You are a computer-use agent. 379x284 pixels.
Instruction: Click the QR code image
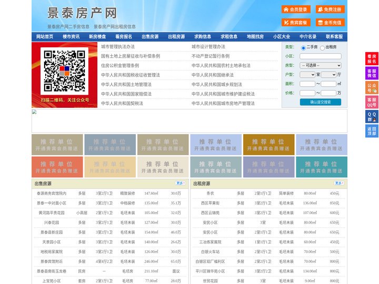coord(65,71)
